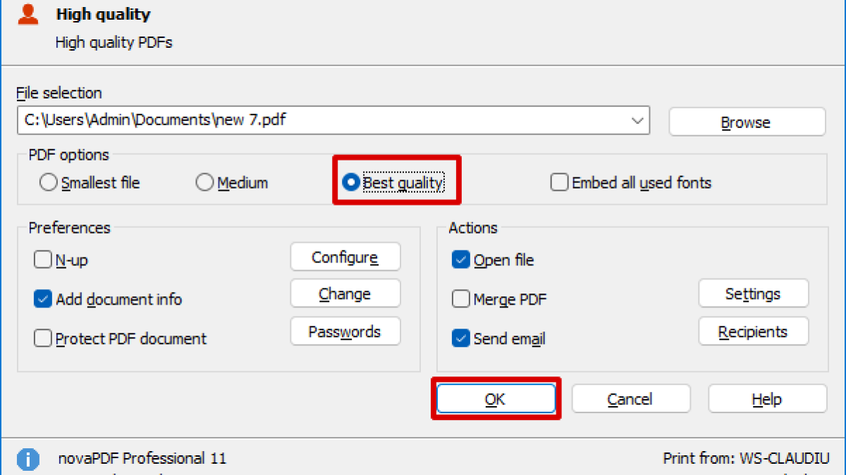This screenshot has height=475, width=846.
Task: Open email Recipients button
Action: click(x=753, y=331)
